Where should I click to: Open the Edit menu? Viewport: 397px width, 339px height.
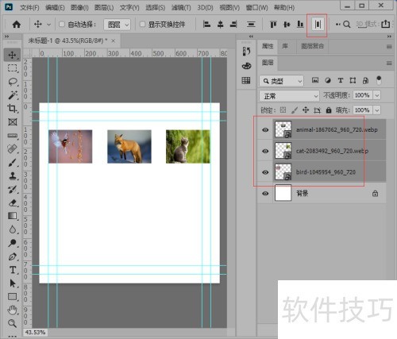click(55, 7)
